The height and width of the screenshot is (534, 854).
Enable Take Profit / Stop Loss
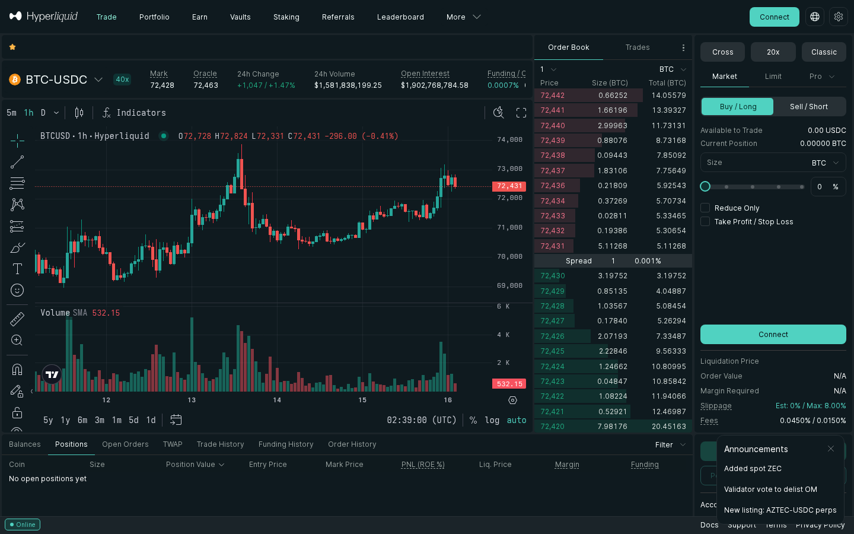tap(705, 221)
